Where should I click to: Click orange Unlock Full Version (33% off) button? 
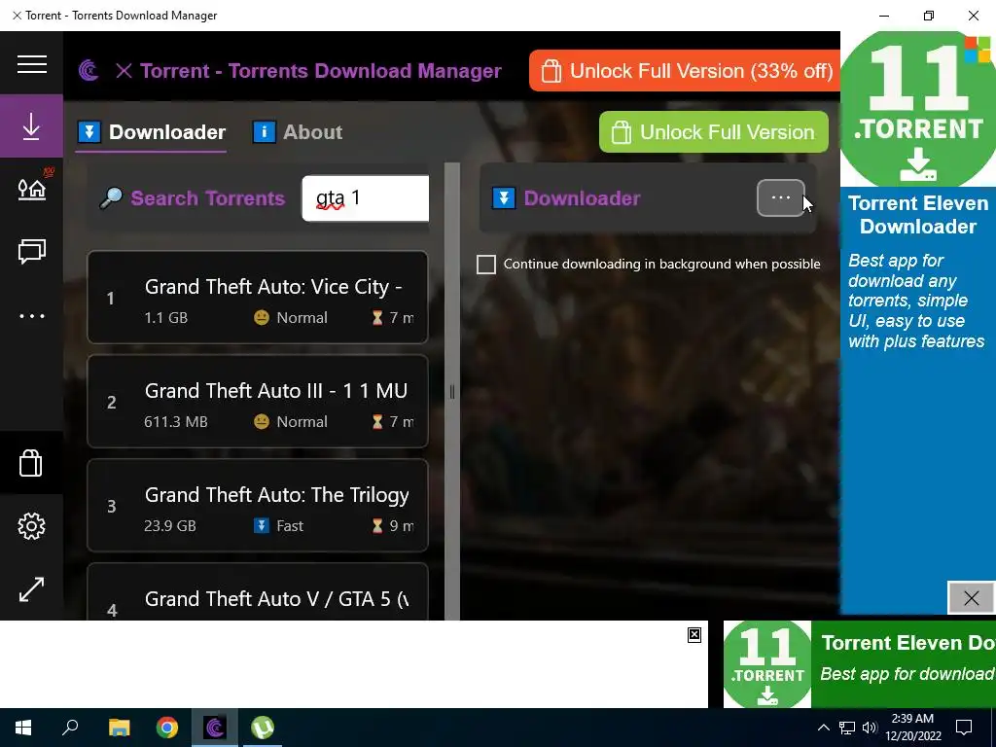coord(685,70)
